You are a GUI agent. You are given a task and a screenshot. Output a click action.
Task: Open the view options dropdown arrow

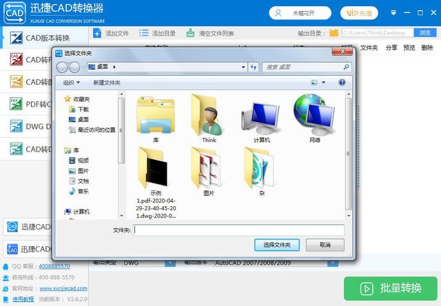pyautogui.click(x=323, y=83)
